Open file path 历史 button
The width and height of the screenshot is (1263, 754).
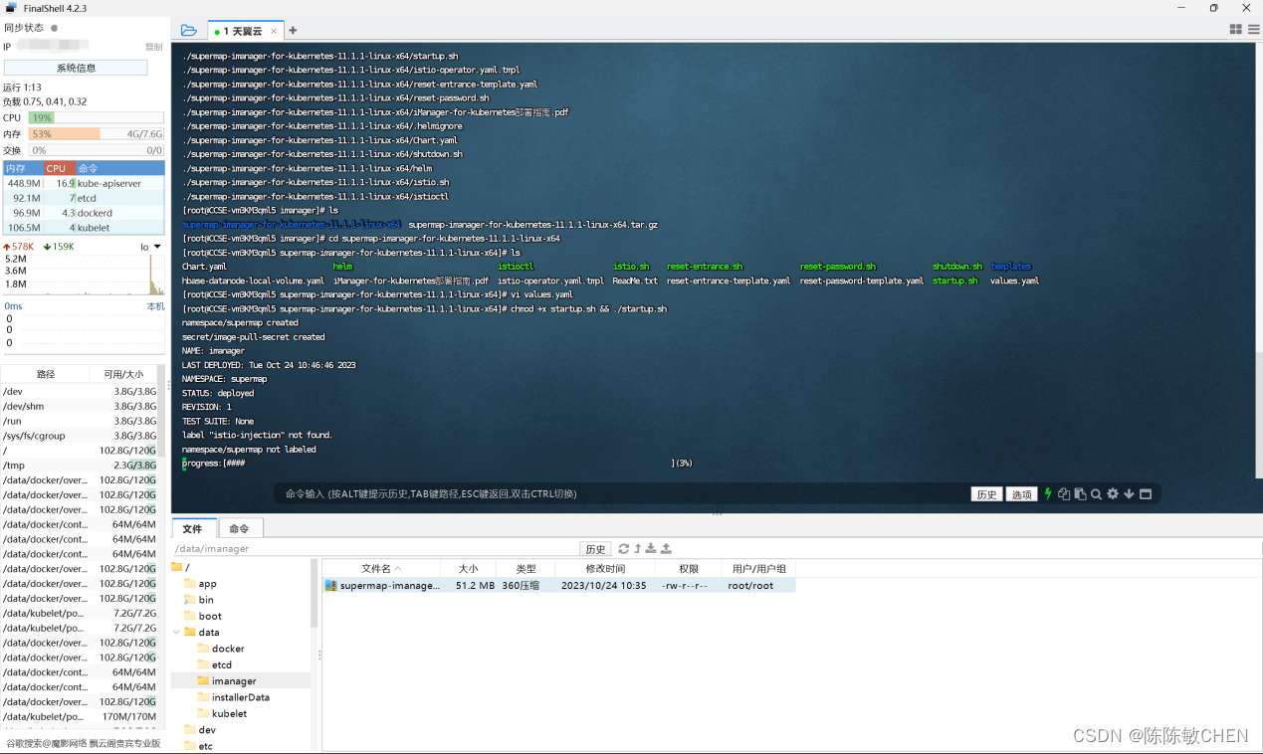pos(595,549)
